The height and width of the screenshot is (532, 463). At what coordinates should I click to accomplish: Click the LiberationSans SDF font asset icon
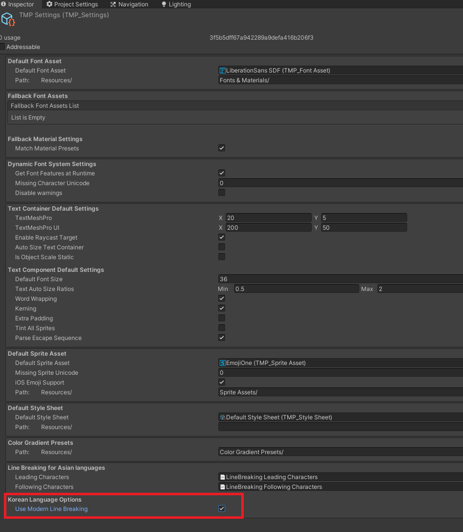[223, 71]
